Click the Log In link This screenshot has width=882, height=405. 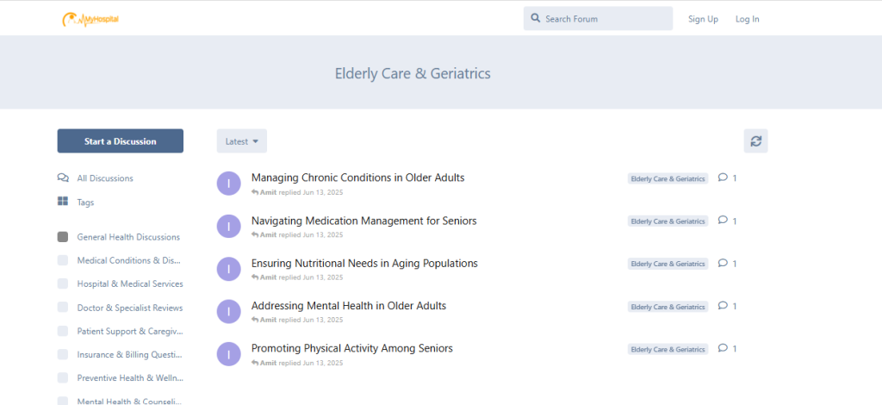click(747, 19)
